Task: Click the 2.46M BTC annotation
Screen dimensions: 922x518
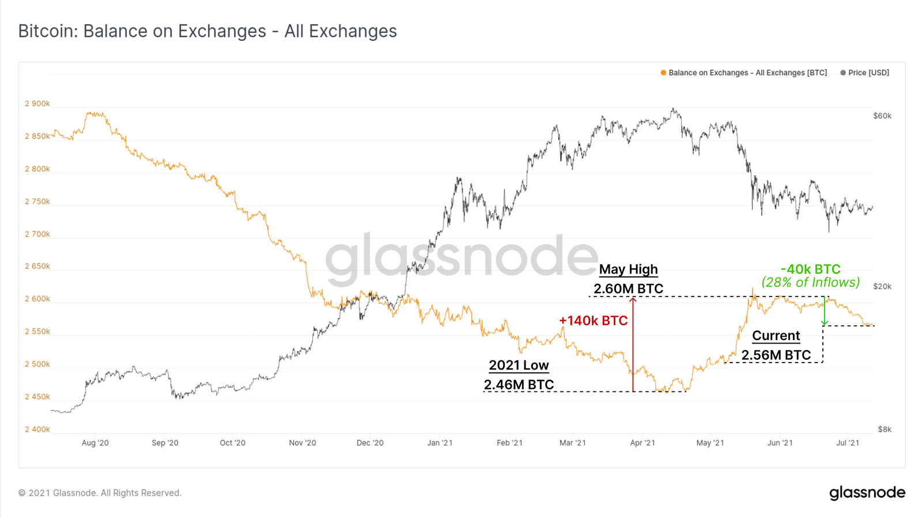Action: 519,384
